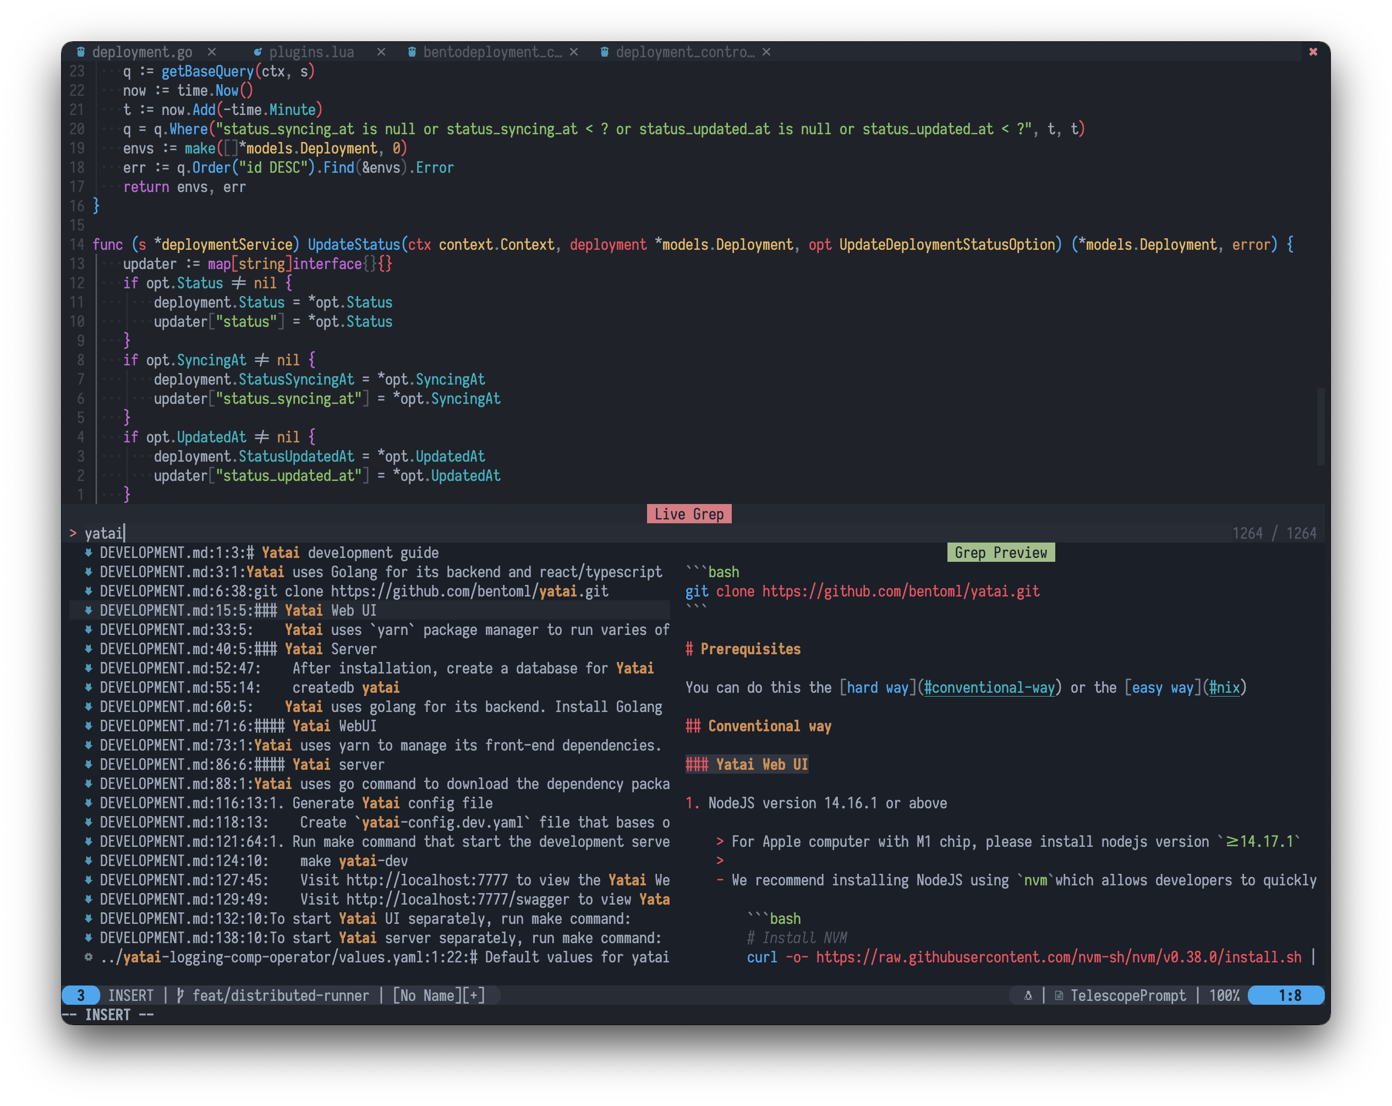Screen dimensions: 1392x1106
Task: Close the plugins.lua tab
Action: tap(381, 52)
